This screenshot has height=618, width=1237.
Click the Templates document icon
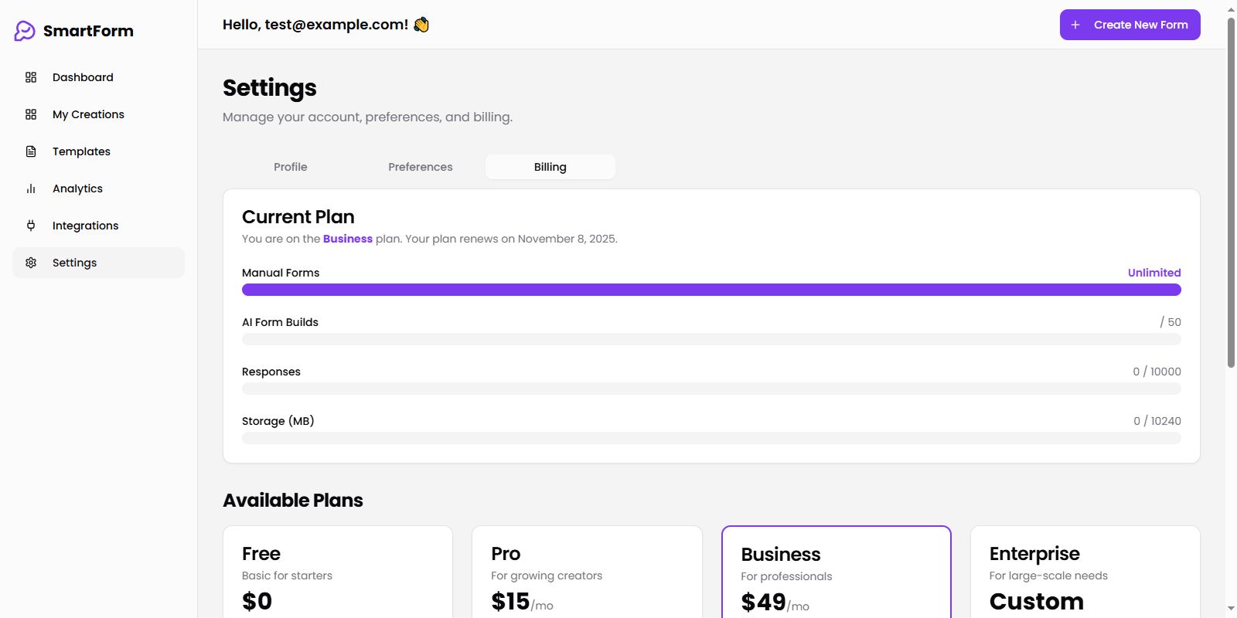(31, 151)
